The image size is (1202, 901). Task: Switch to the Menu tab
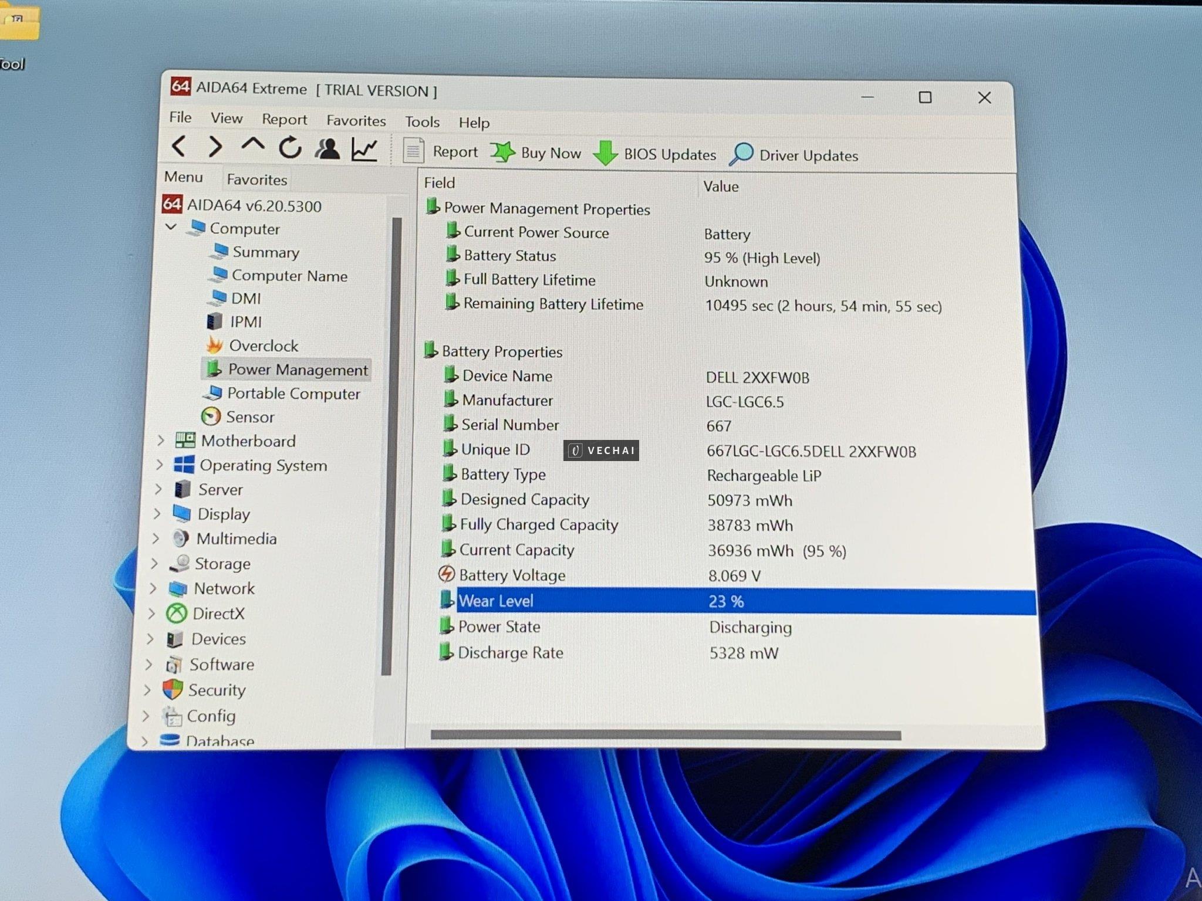tap(183, 177)
